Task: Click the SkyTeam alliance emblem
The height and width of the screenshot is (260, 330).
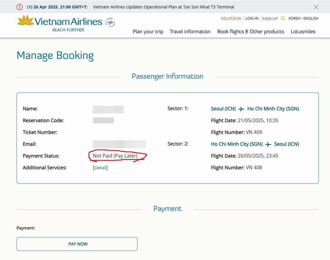Action: pos(110,22)
